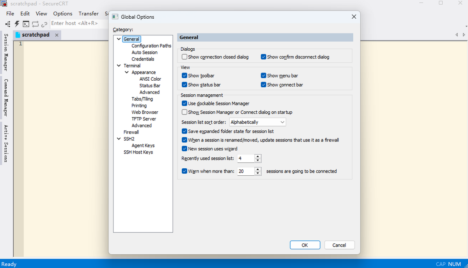Open the View menu
Image resolution: width=468 pixels, height=268 pixels.
point(41,14)
